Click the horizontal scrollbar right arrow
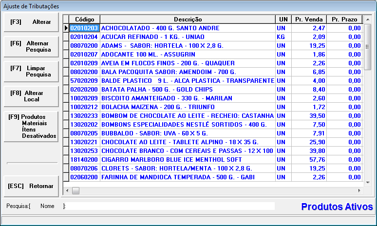 [x=360, y=190]
